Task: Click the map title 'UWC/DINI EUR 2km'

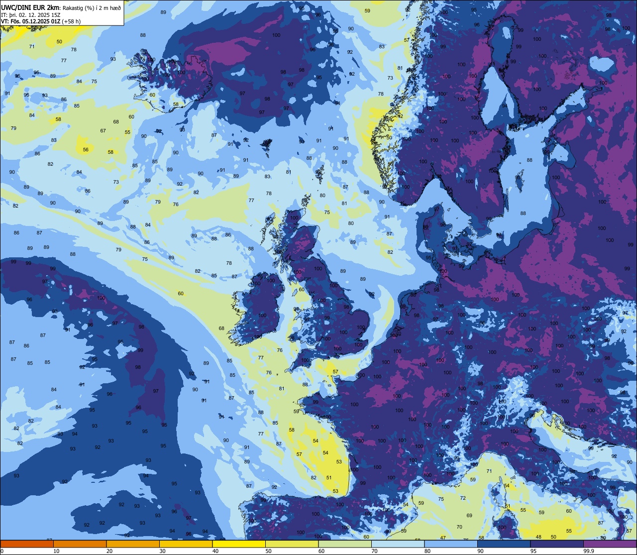Action: point(29,7)
